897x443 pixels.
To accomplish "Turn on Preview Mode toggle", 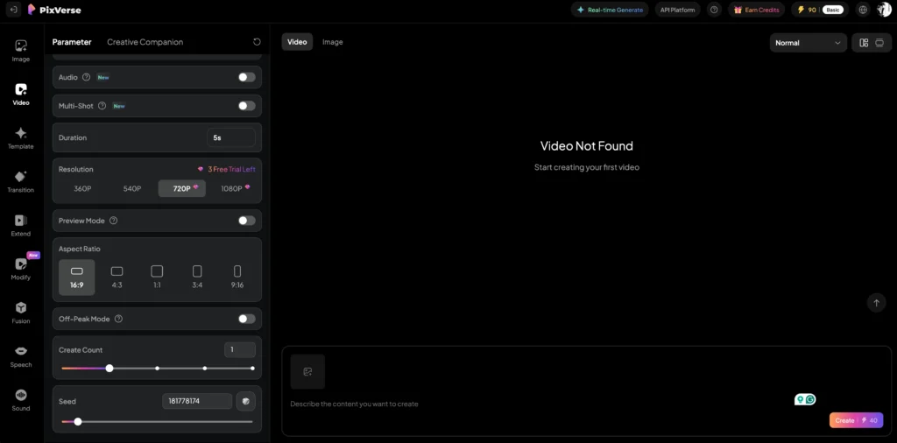I will coord(246,221).
